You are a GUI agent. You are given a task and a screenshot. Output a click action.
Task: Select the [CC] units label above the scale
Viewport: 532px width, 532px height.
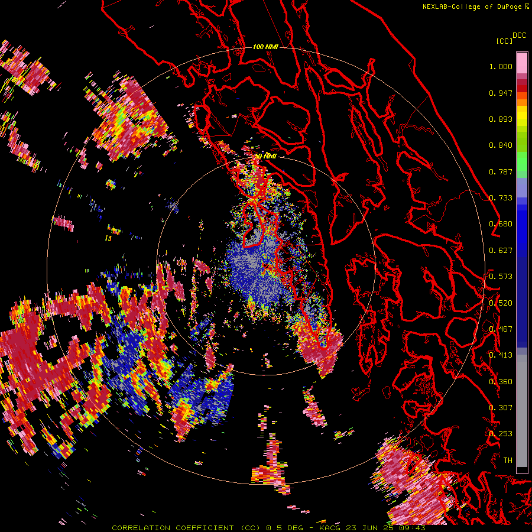[505, 41]
